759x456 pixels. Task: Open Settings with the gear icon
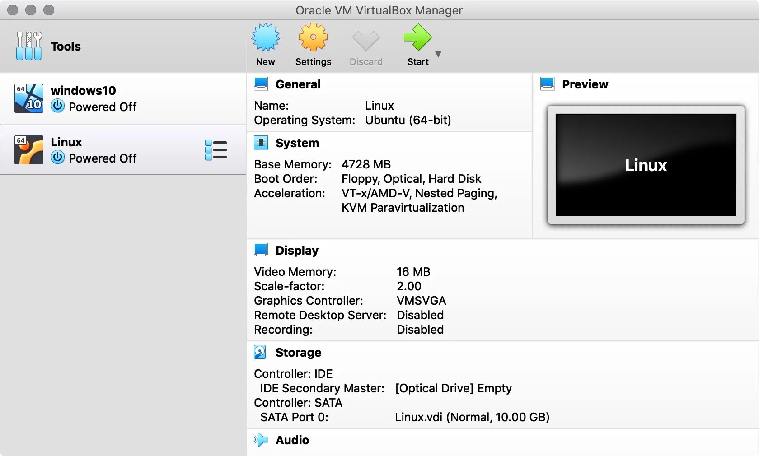click(313, 37)
